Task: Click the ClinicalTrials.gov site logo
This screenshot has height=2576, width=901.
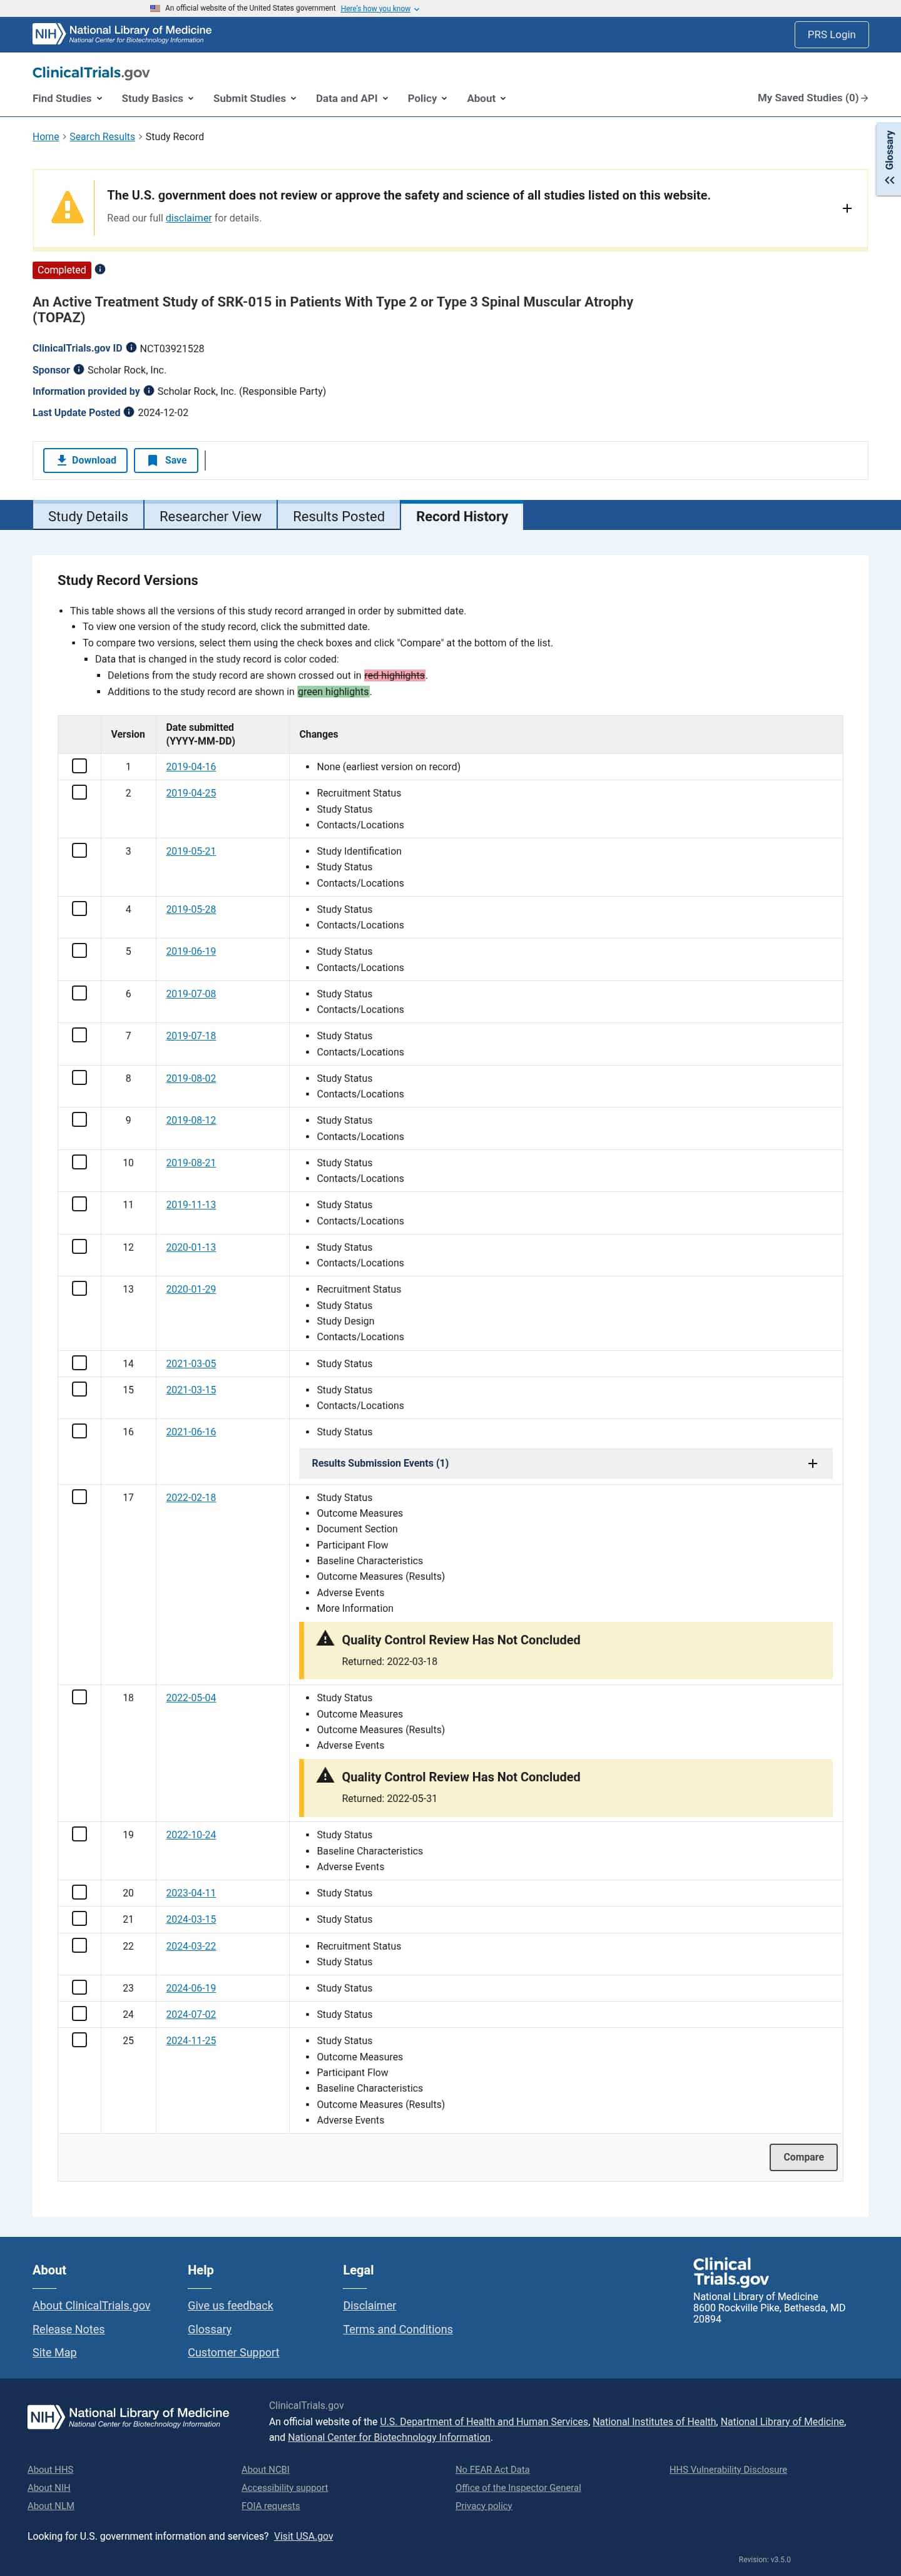Action: point(91,72)
